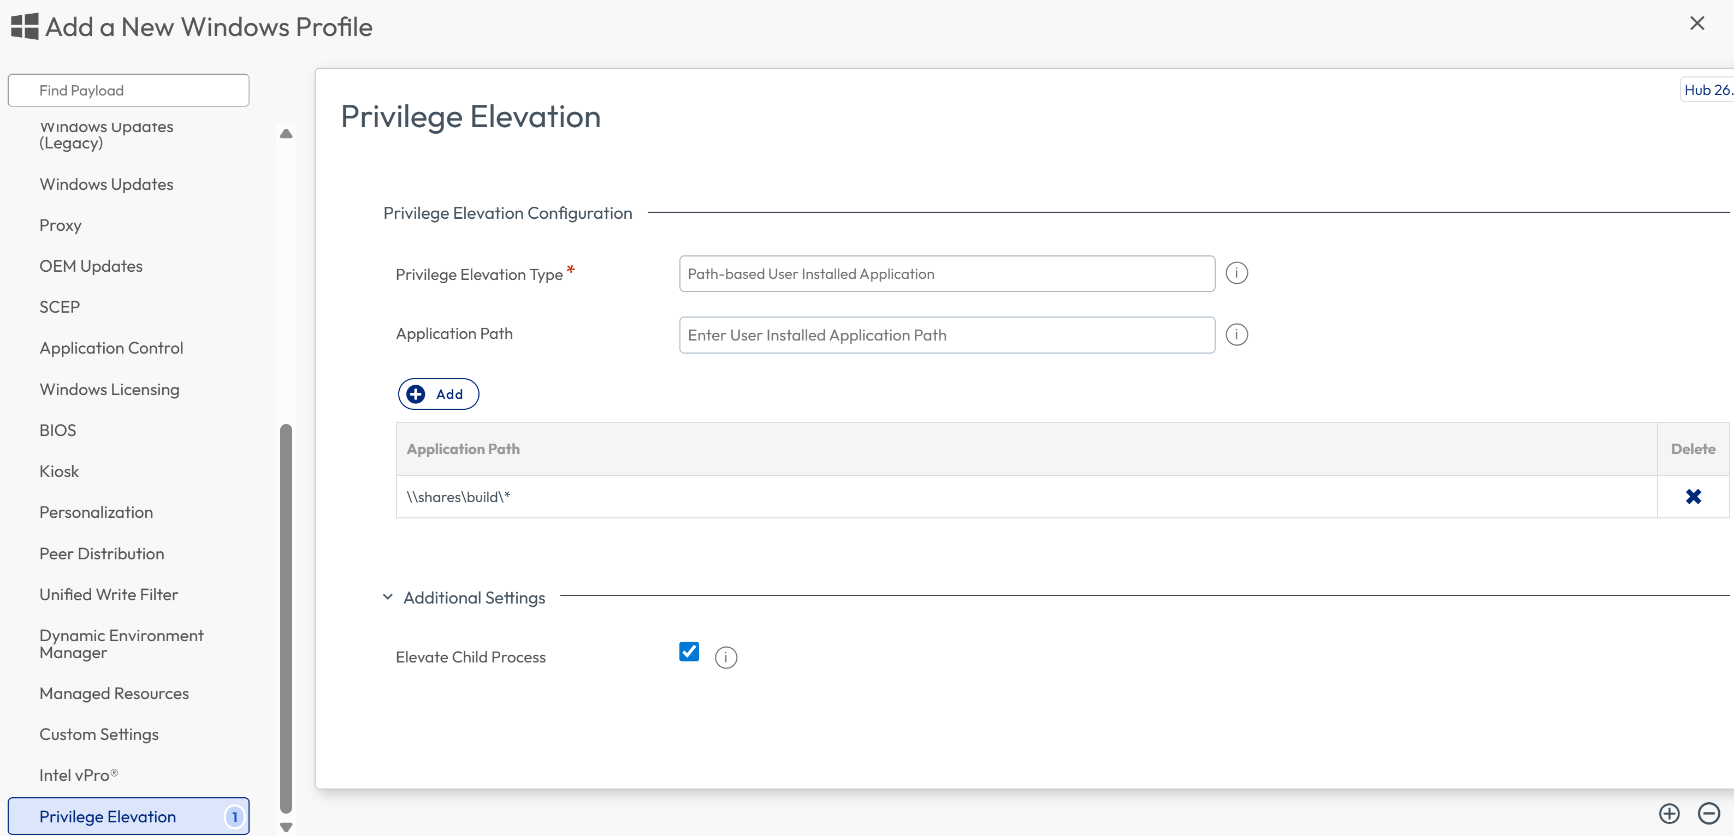Image resolution: width=1734 pixels, height=836 pixels.
Task: Click the payload list scroll-up arrow
Action: (286, 133)
